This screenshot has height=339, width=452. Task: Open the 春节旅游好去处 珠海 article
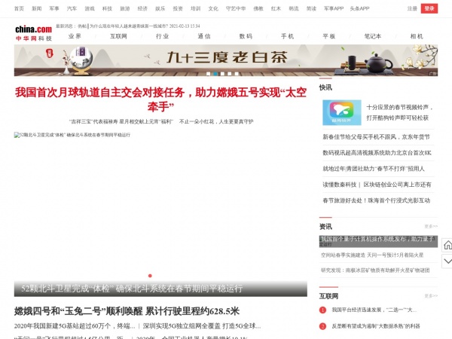point(376,200)
